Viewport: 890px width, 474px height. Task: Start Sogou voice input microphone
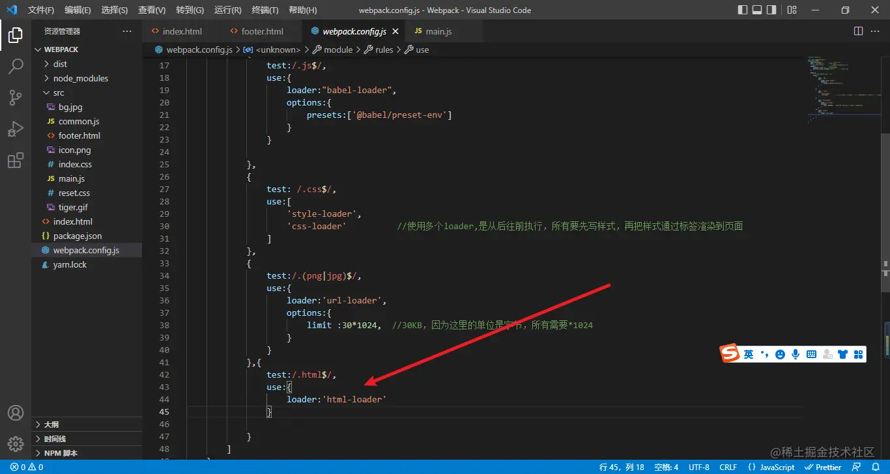pos(796,354)
